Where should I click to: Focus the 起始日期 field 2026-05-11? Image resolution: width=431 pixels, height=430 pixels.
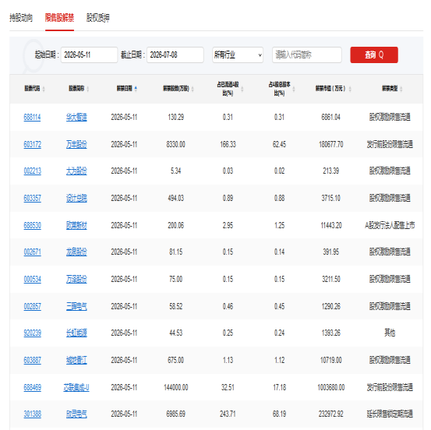(89, 55)
